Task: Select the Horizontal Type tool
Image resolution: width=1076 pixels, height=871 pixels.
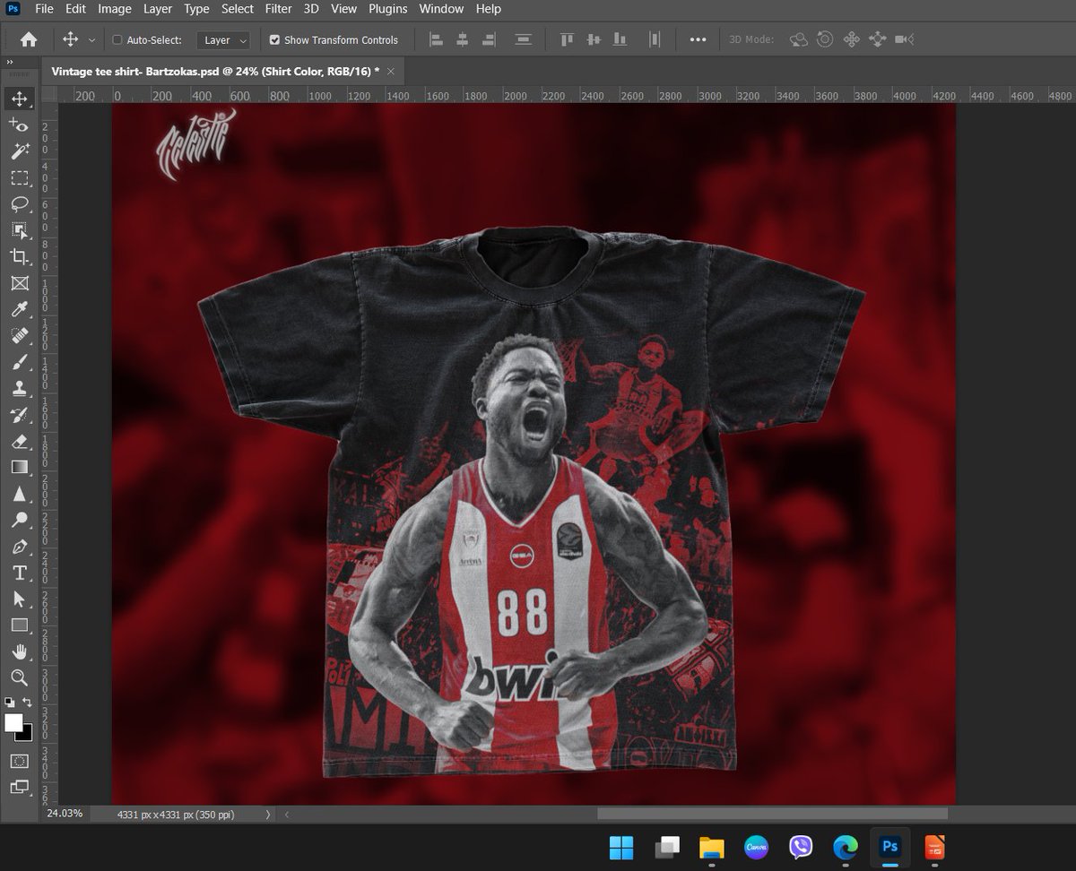Action: tap(19, 573)
